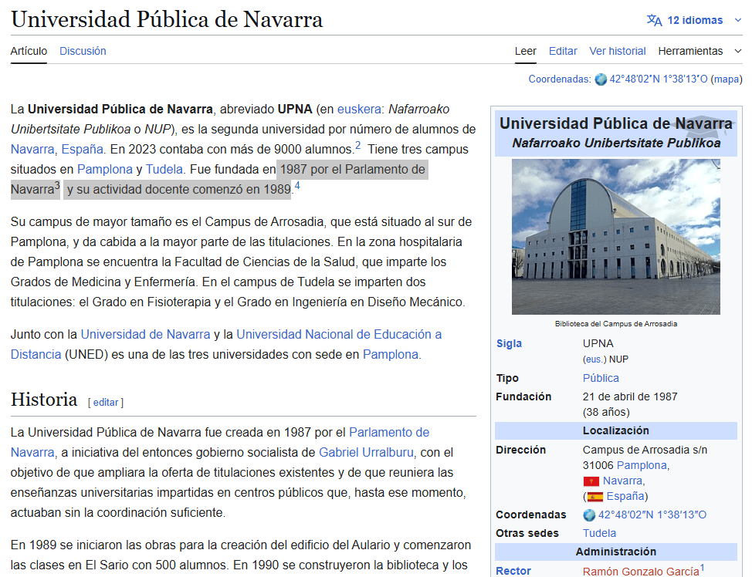Click the language translation icon
Image resolution: width=752 pixels, height=577 pixels.
[654, 20]
